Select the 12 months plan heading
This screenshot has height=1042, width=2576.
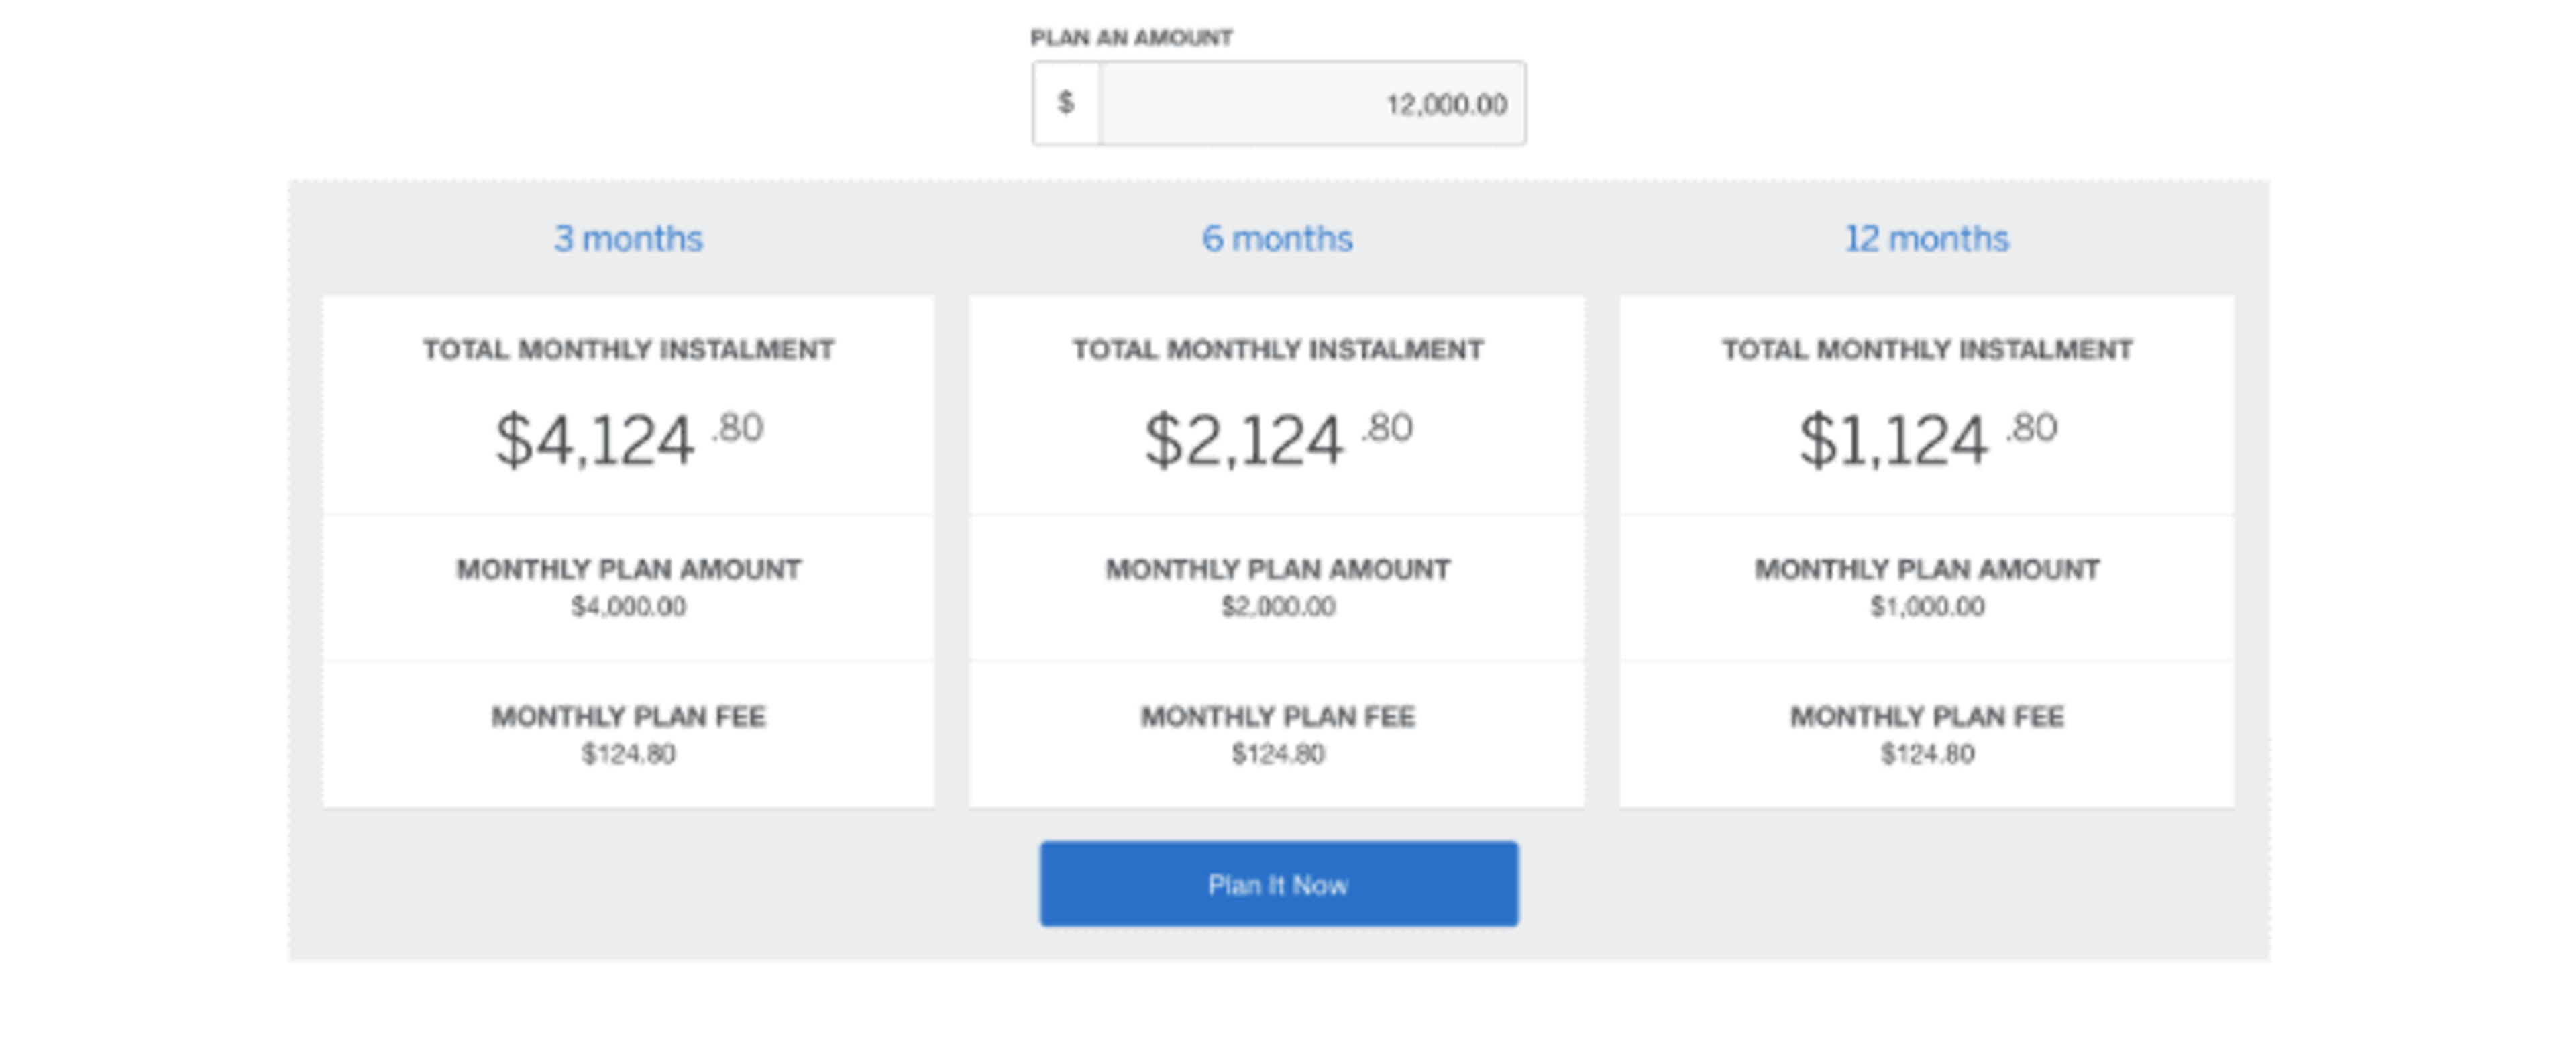click(1926, 239)
